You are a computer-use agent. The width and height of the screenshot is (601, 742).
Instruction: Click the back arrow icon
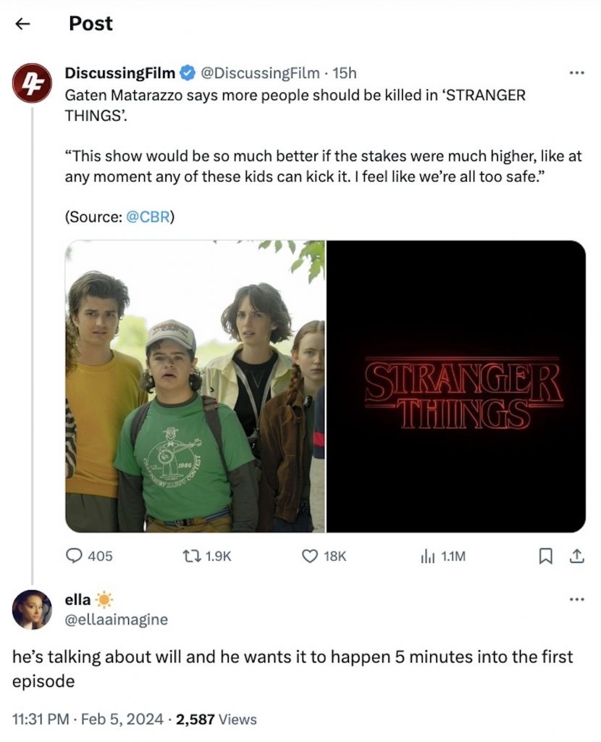point(23,24)
